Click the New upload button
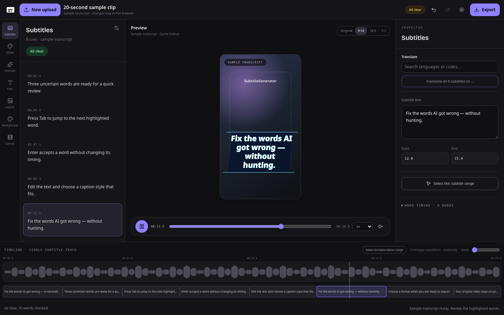 tap(40, 10)
